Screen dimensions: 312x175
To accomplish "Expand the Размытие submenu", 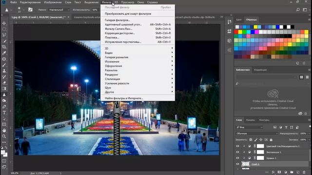I will click(137, 70).
